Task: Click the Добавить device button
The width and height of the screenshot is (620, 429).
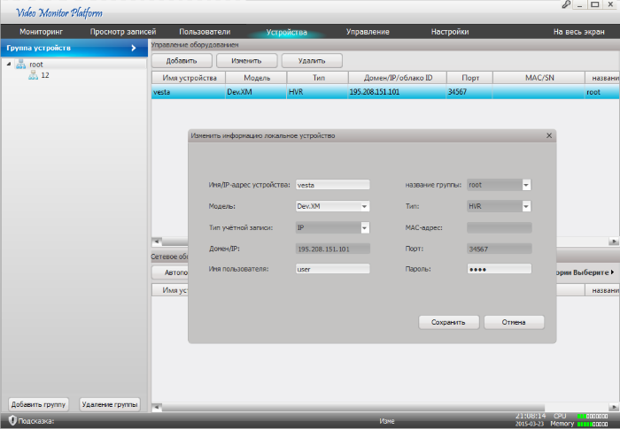Action: pos(182,61)
